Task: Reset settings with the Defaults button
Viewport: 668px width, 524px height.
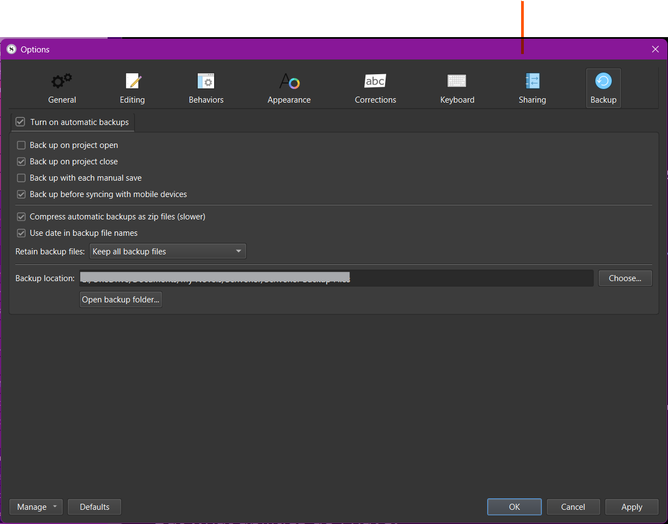Action: [94, 507]
